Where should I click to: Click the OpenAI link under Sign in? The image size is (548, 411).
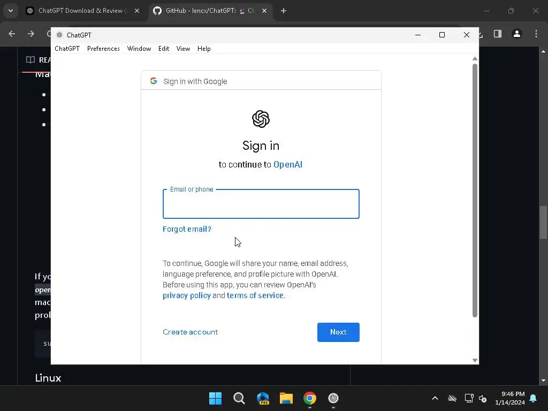[x=287, y=165]
